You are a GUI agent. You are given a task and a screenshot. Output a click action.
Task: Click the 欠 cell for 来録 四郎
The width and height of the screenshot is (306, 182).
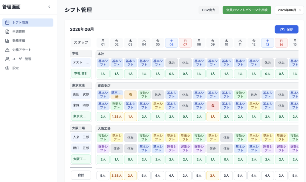click(213, 105)
